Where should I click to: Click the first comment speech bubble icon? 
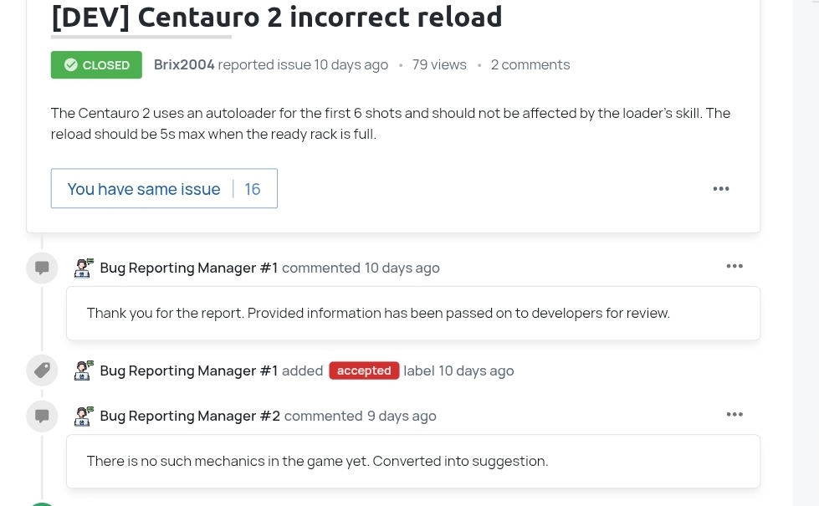click(42, 268)
